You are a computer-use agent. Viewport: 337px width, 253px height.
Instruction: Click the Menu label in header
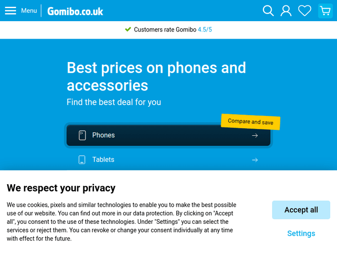29,11
